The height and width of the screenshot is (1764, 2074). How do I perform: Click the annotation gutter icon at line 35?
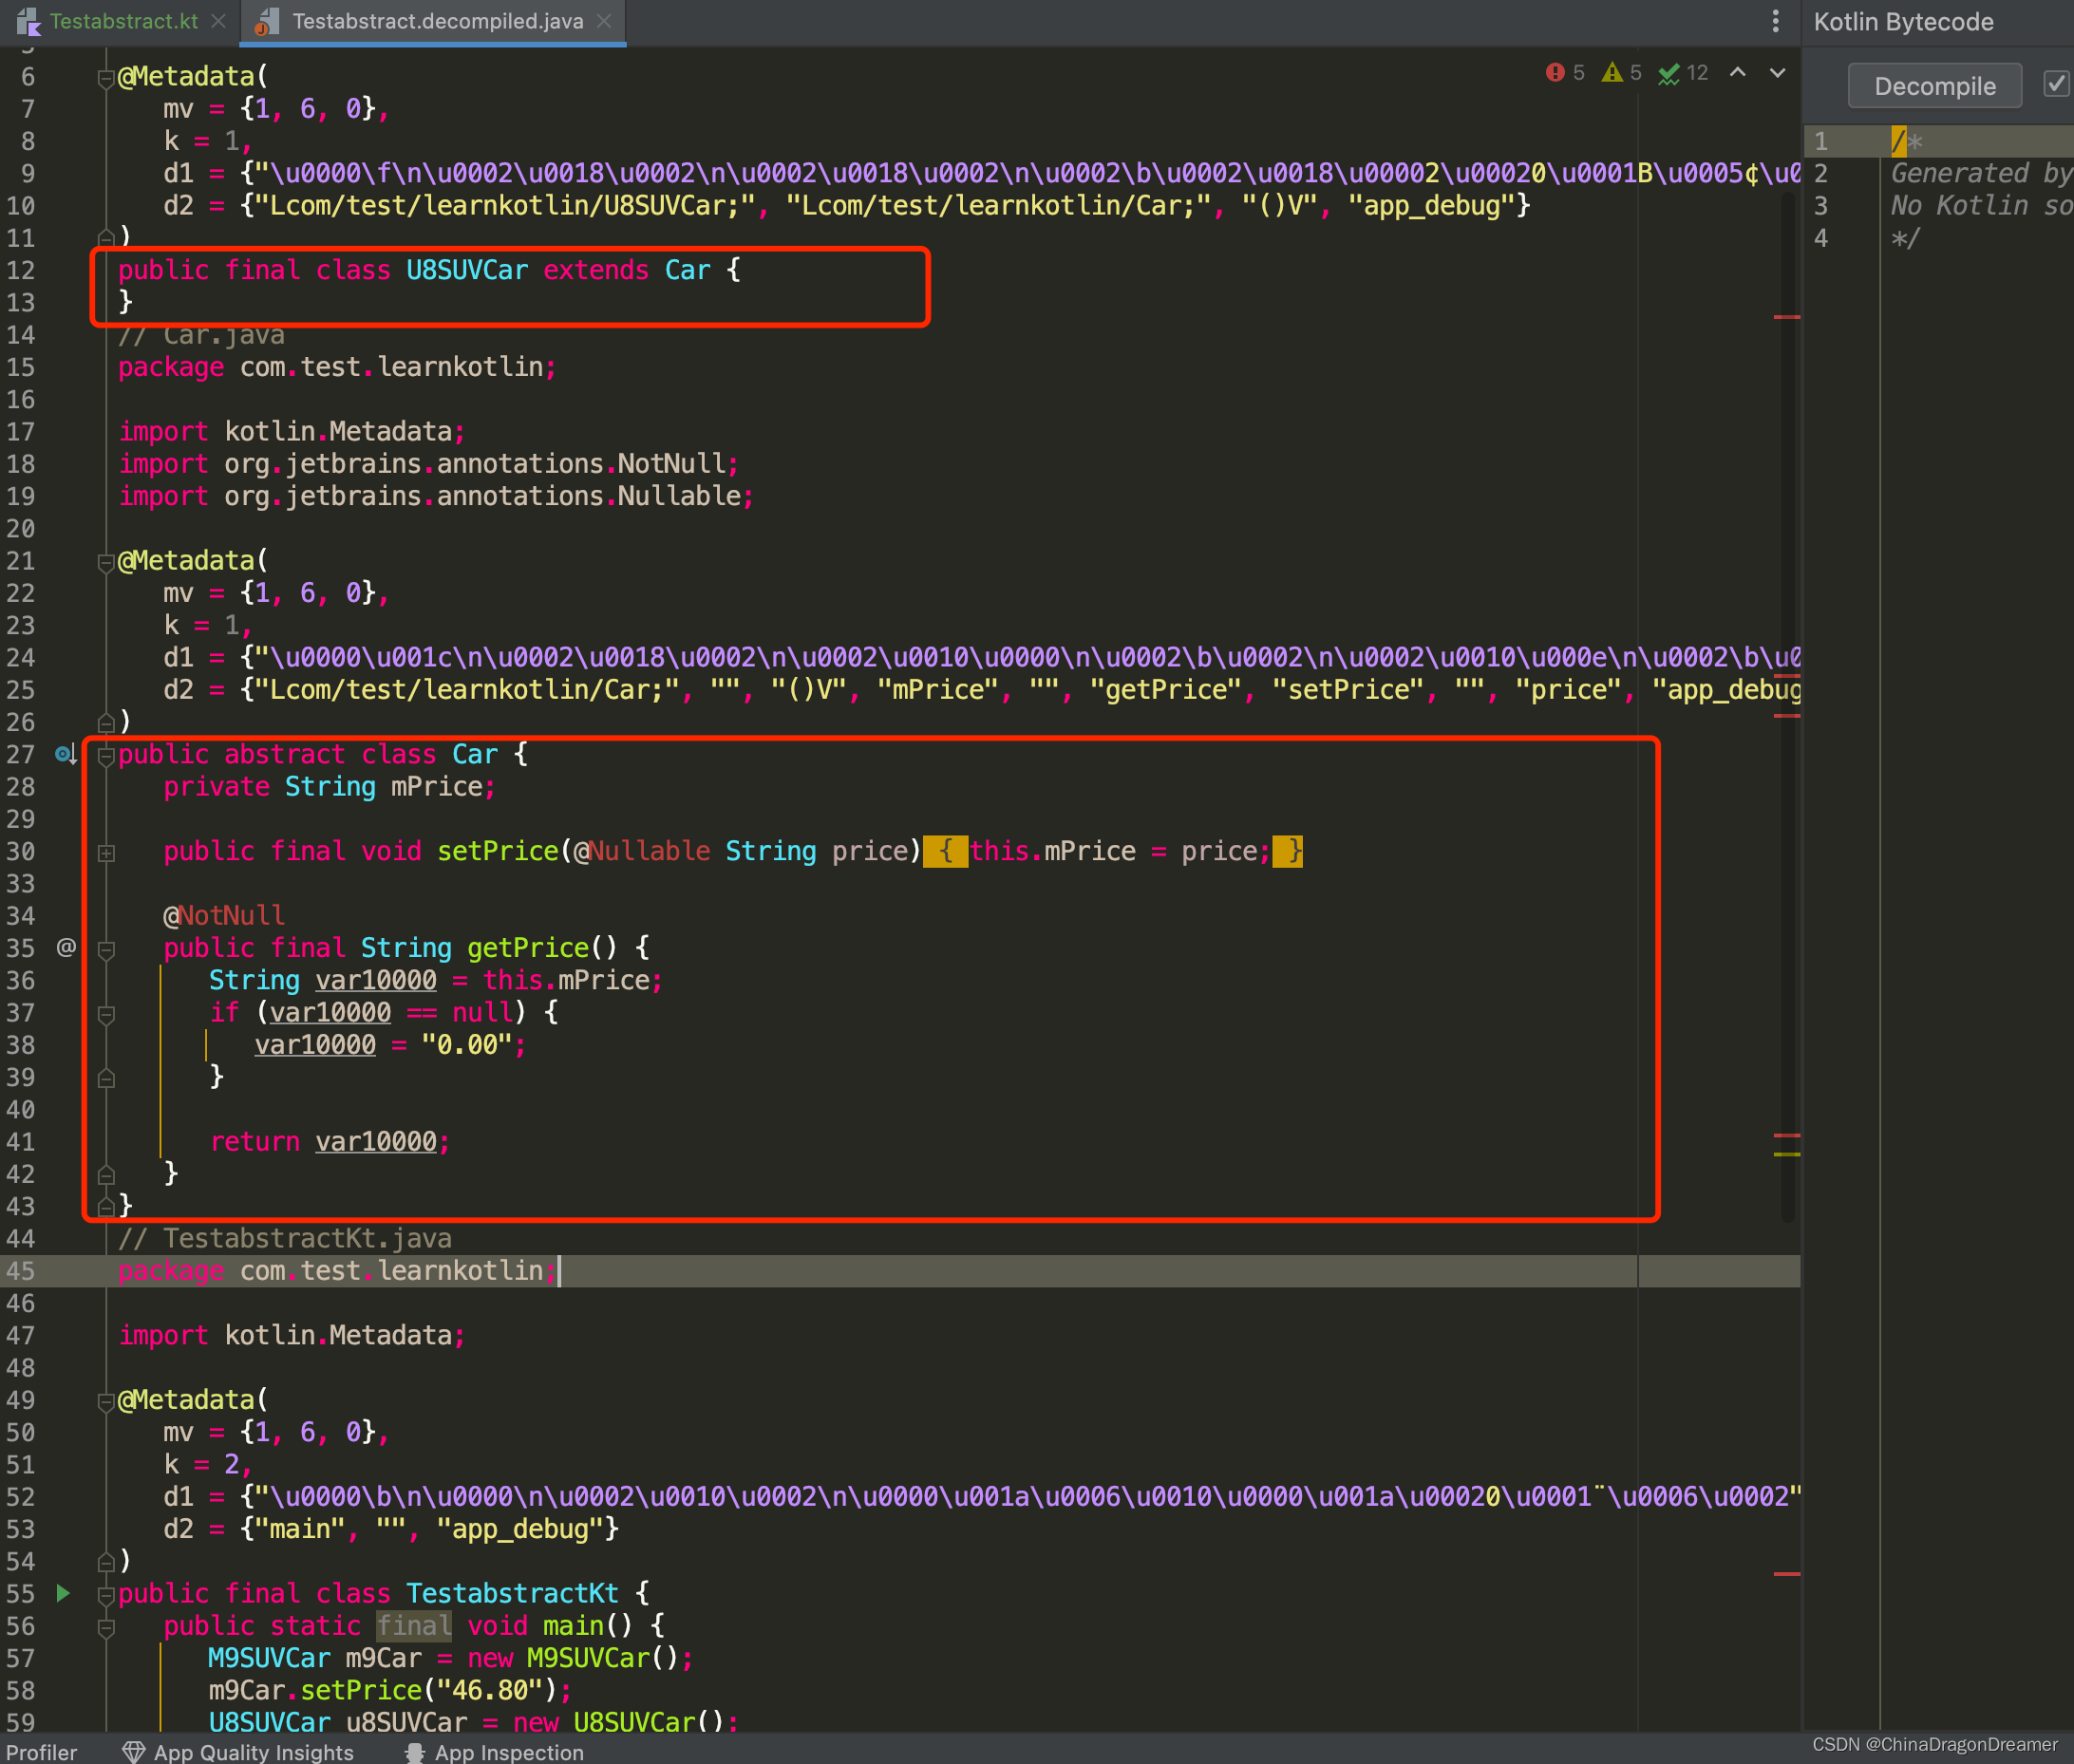click(x=66, y=947)
